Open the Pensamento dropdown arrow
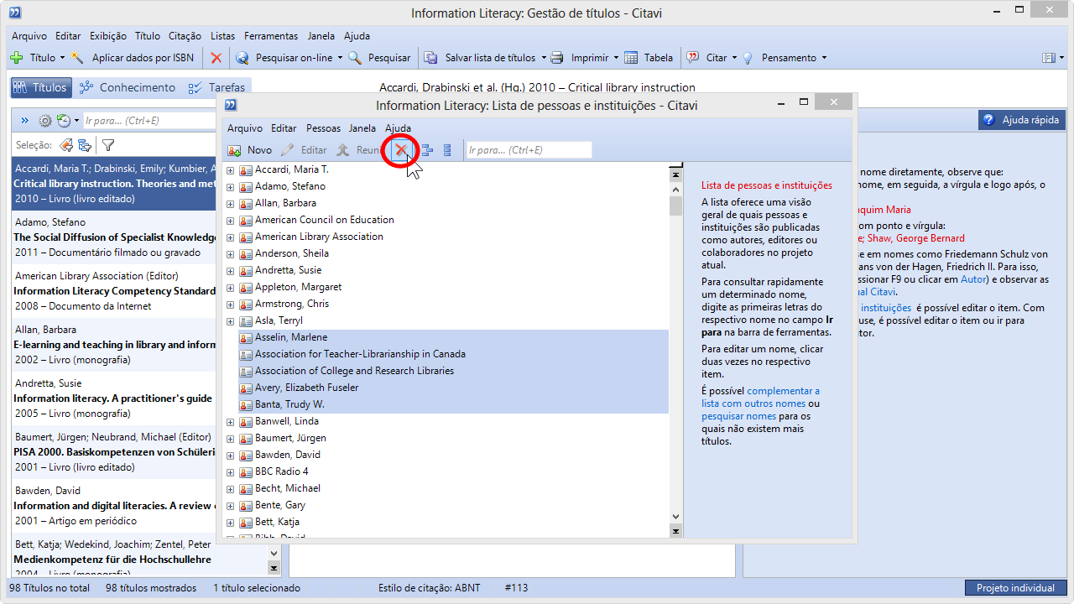This screenshot has height=604, width=1074. tap(823, 58)
